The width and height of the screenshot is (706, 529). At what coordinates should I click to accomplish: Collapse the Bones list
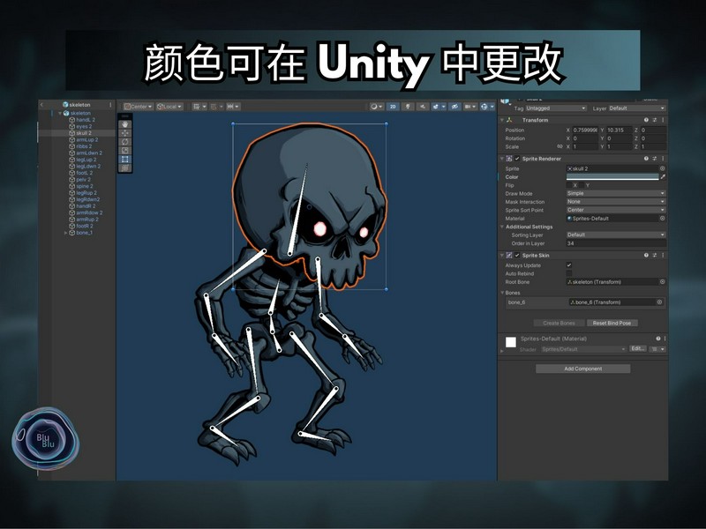[502, 293]
